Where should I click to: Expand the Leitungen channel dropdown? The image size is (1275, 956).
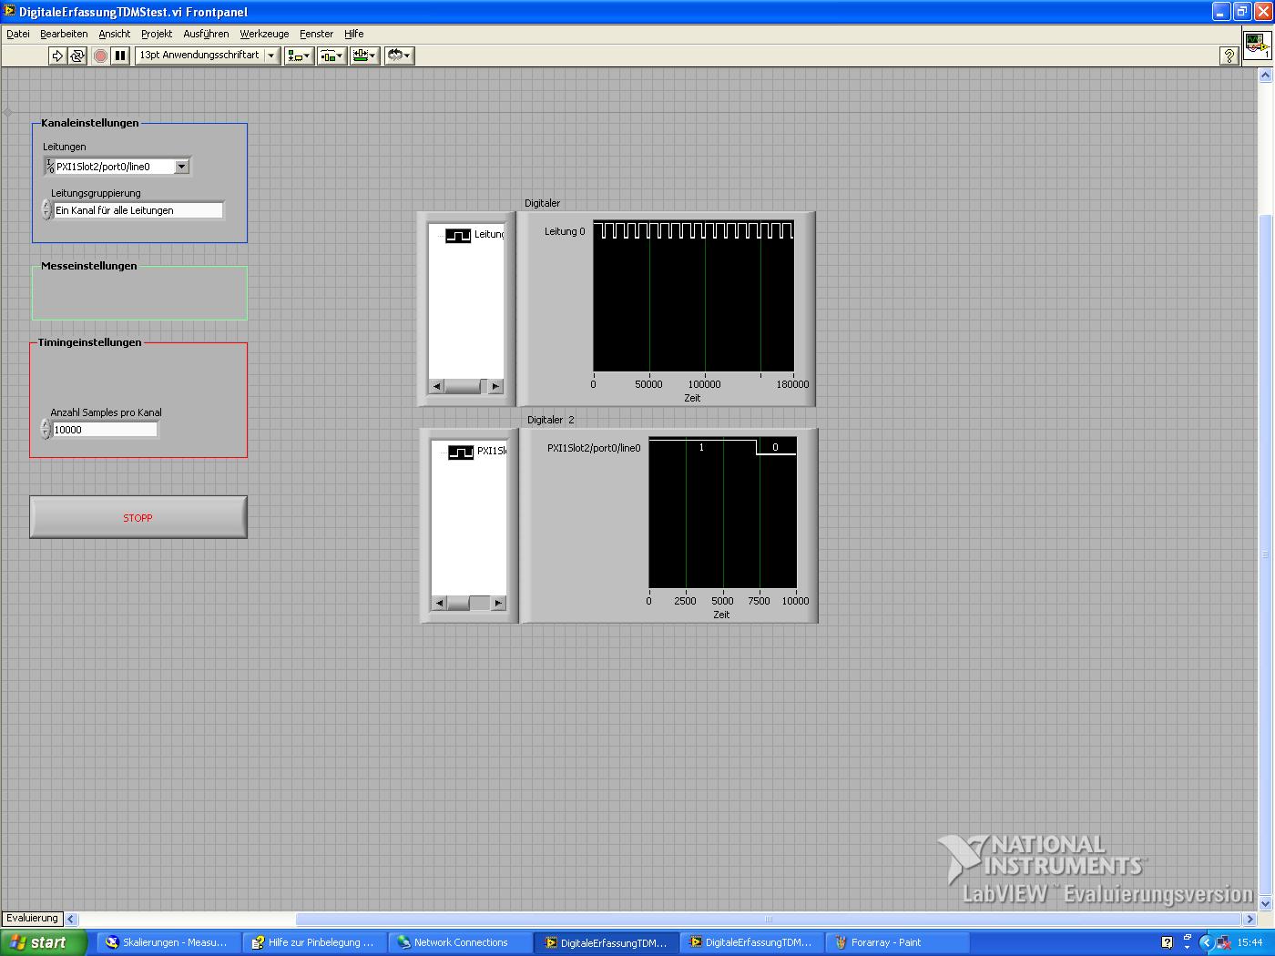pos(182,167)
